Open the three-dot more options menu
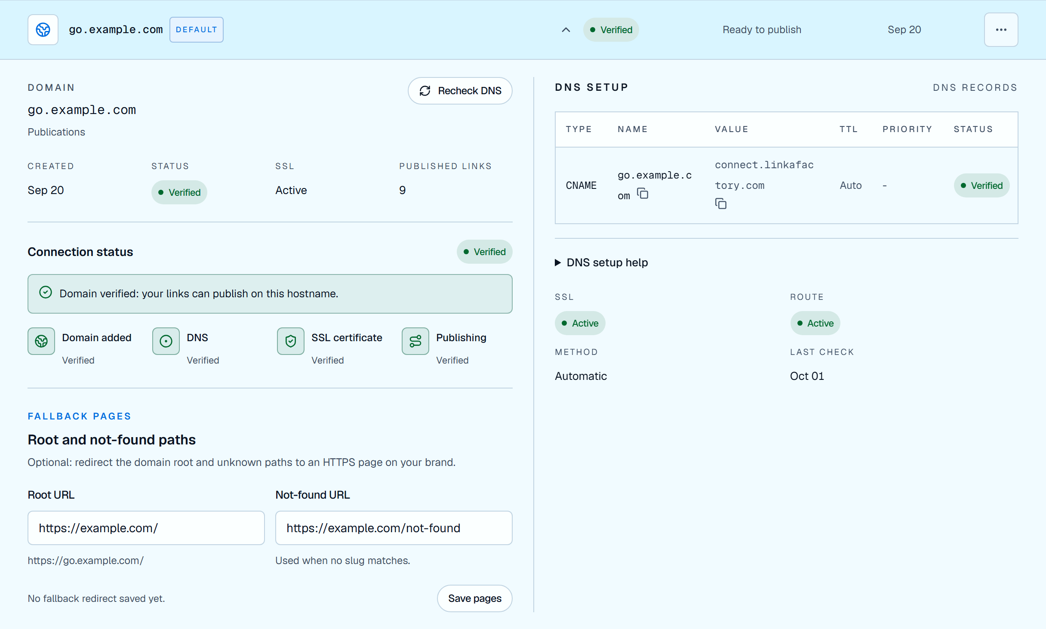This screenshot has width=1046, height=629. [x=1001, y=30]
